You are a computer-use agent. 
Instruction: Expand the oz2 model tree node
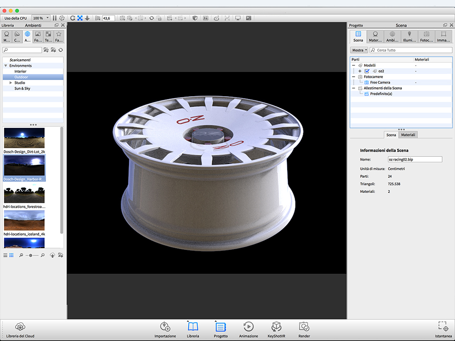[x=360, y=71]
